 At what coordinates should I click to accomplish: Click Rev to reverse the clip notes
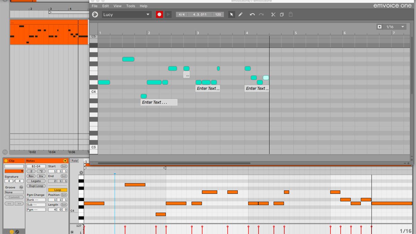coord(31,176)
